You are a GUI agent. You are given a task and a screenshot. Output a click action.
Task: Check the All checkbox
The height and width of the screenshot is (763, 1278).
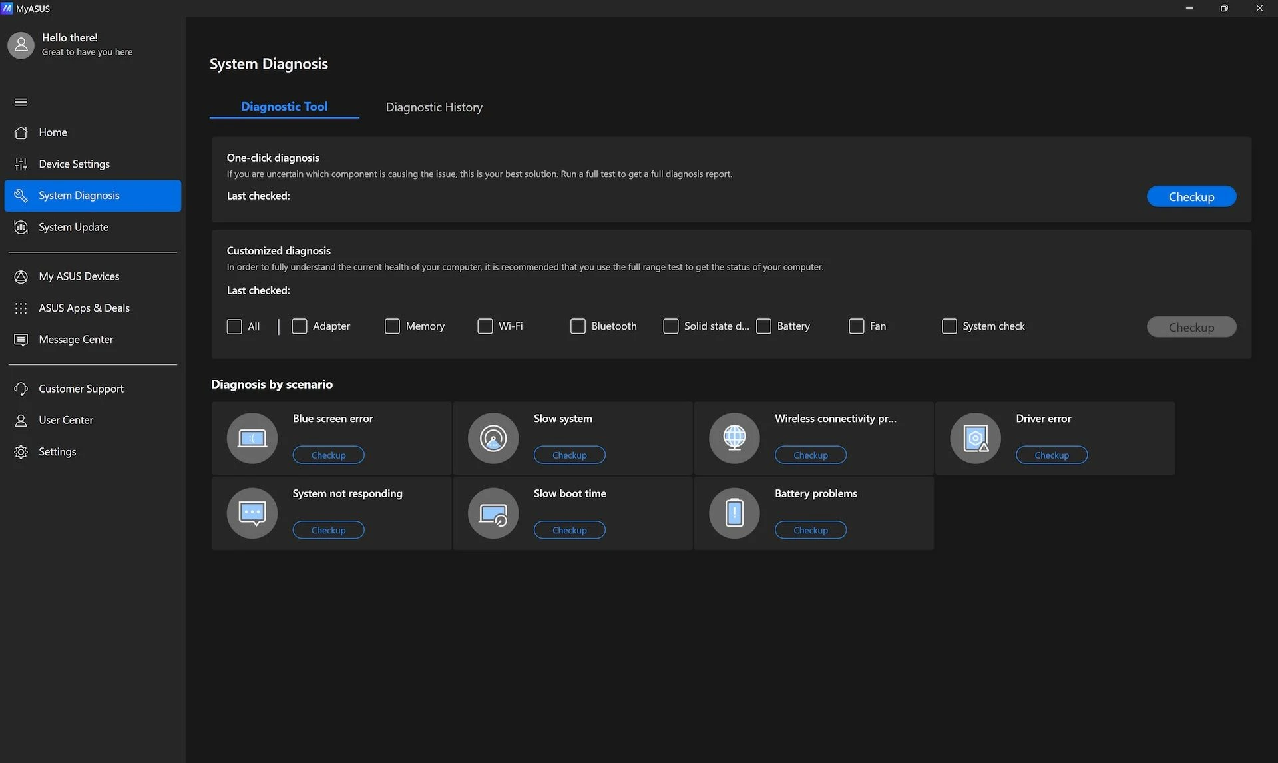(234, 326)
